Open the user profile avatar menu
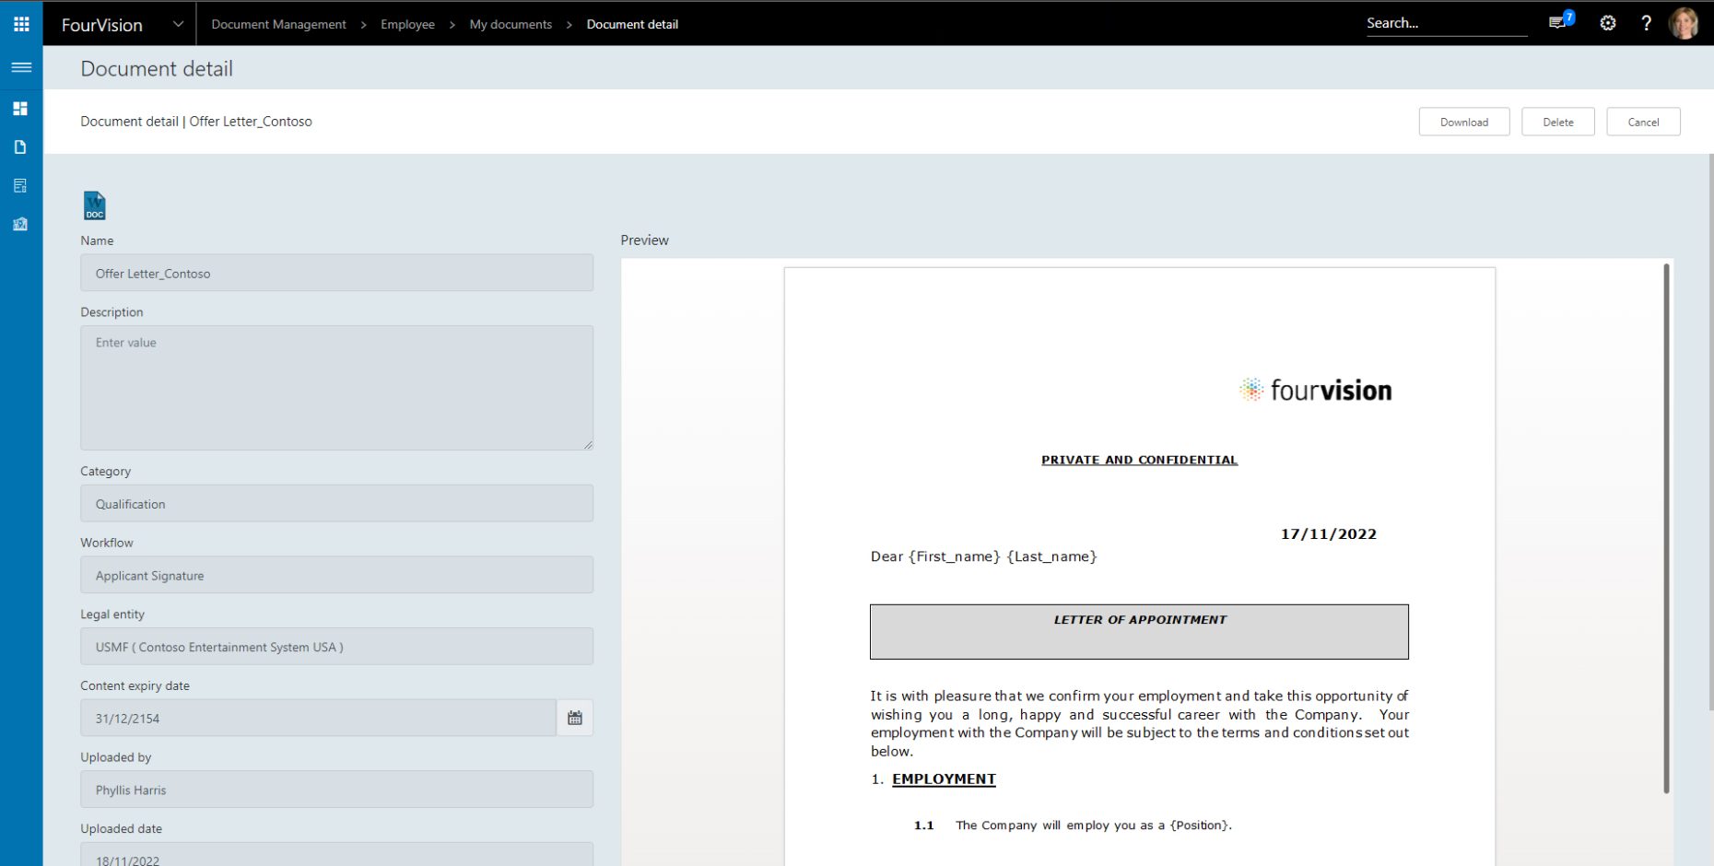 click(x=1685, y=23)
